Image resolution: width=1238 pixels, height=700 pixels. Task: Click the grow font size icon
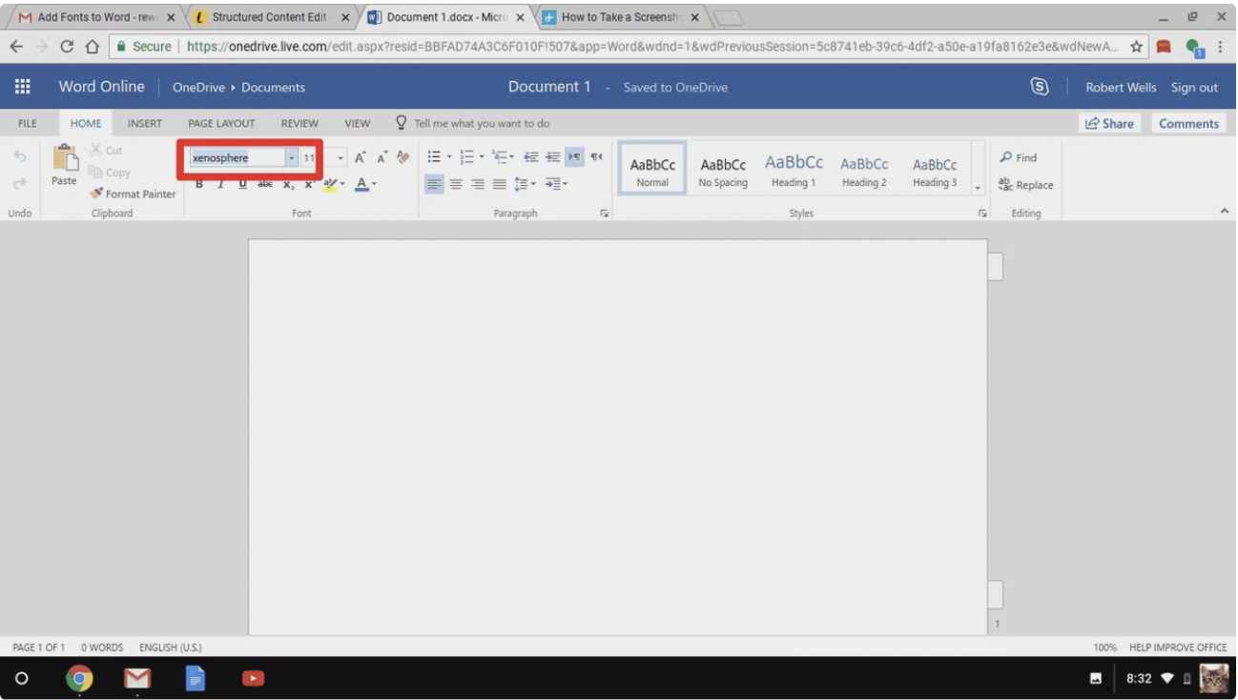[x=360, y=158]
